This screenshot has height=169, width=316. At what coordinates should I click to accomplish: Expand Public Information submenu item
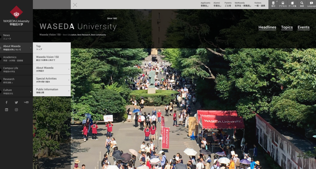click(x=52, y=91)
